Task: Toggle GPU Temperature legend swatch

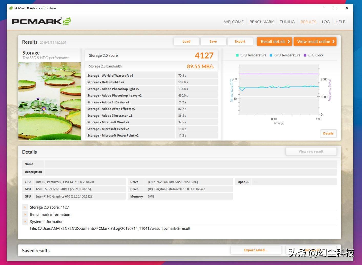Action: 271,55
